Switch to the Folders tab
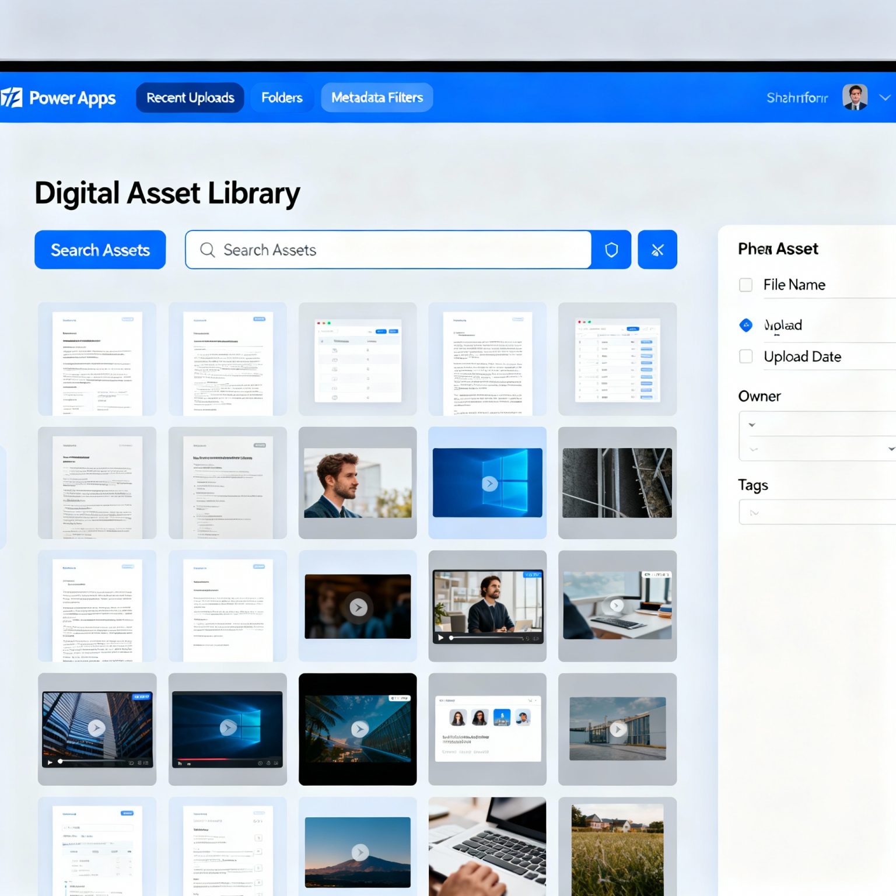This screenshot has height=896, width=896. (x=282, y=97)
